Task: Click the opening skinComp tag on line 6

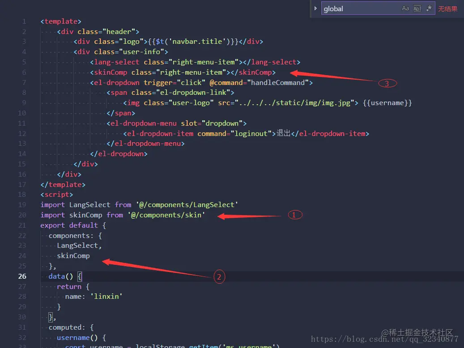Action: 109,72
